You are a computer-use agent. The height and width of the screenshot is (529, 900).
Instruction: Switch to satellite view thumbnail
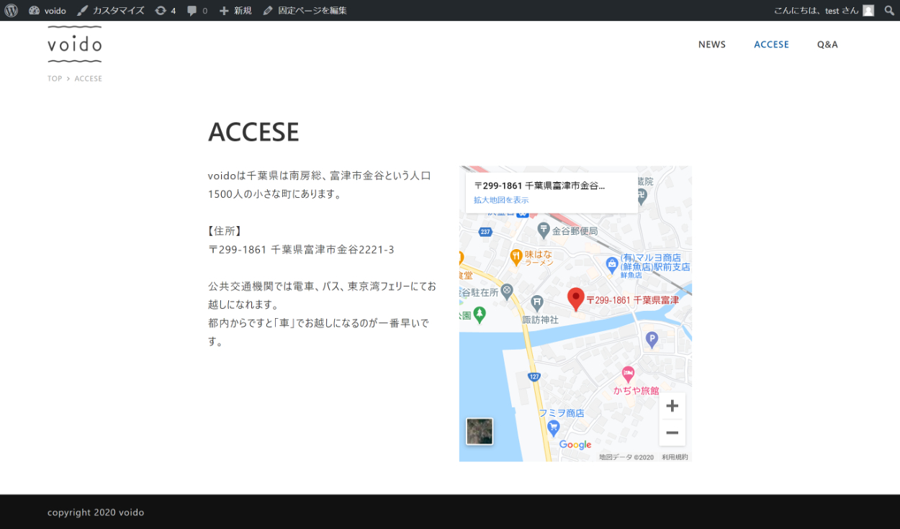pyautogui.click(x=480, y=431)
